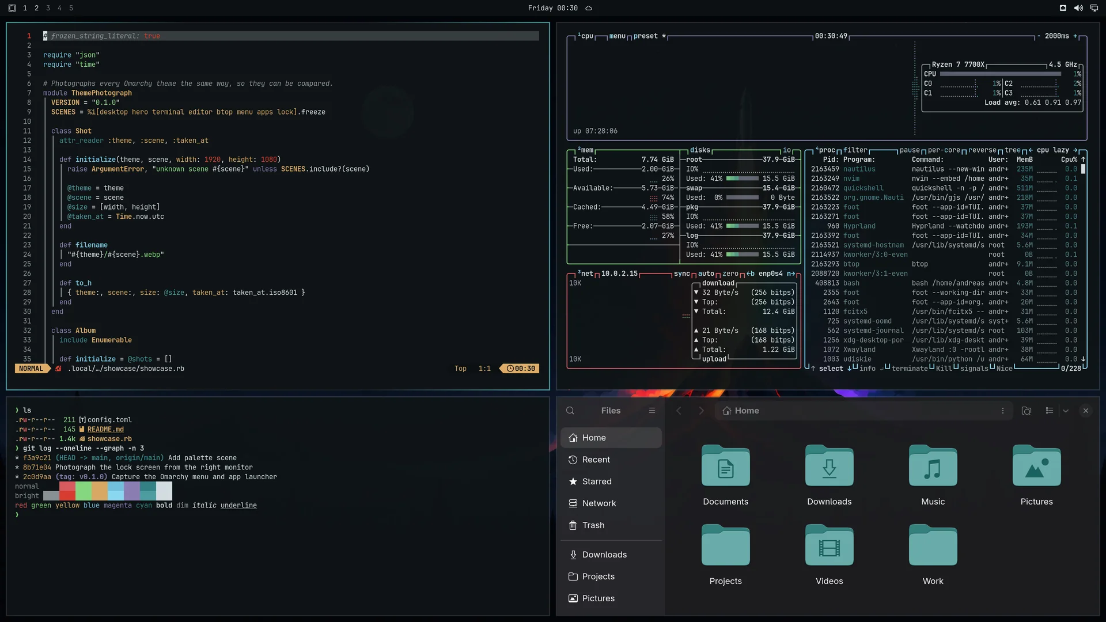Click terminate in the btop footer
This screenshot has width=1106, height=622.
(910, 369)
